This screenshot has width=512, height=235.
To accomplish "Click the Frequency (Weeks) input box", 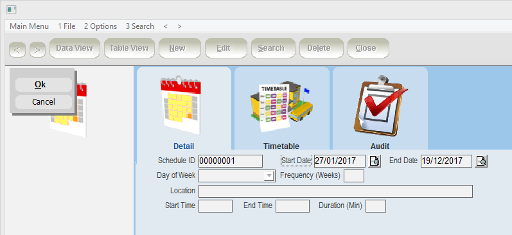I will 354,176.
